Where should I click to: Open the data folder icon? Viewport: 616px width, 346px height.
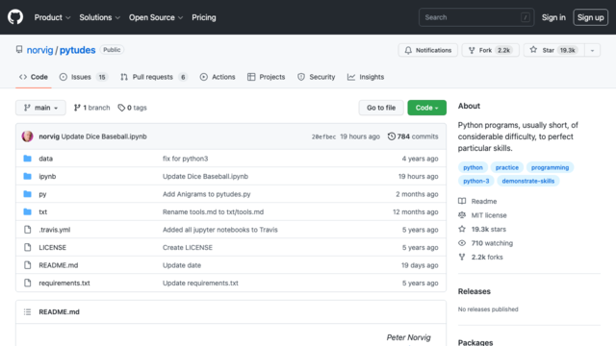28,159
